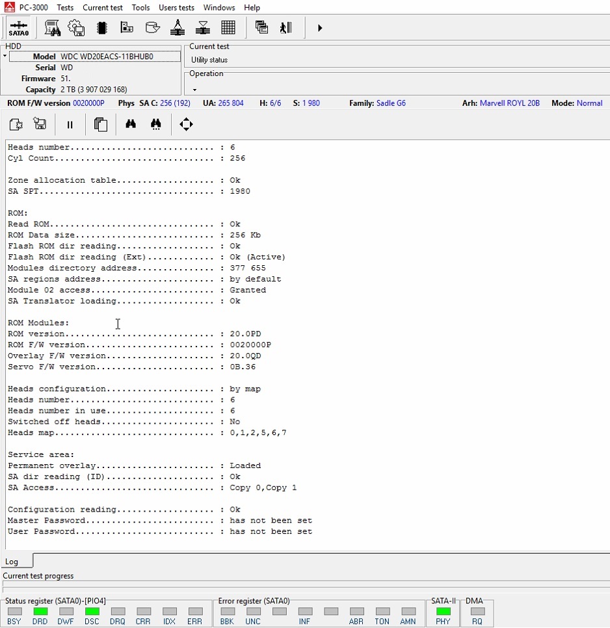Open the Tools menu
610x628 pixels.
140,8
